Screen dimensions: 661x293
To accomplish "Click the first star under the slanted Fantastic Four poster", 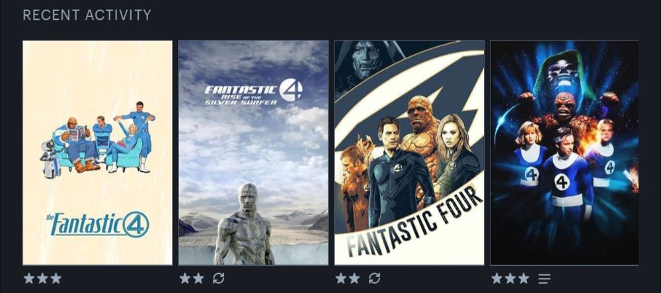I will 341,278.
